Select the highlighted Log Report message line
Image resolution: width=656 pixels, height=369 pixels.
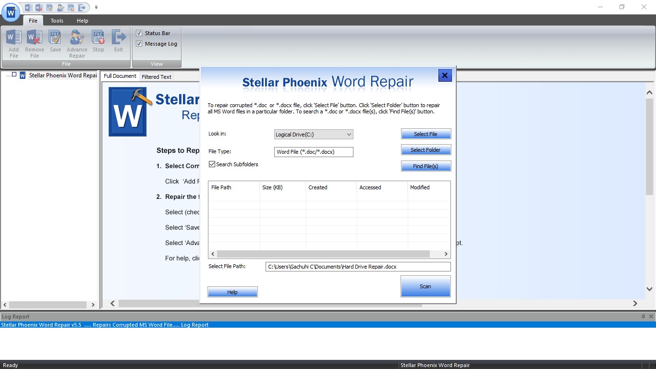[x=328, y=325]
